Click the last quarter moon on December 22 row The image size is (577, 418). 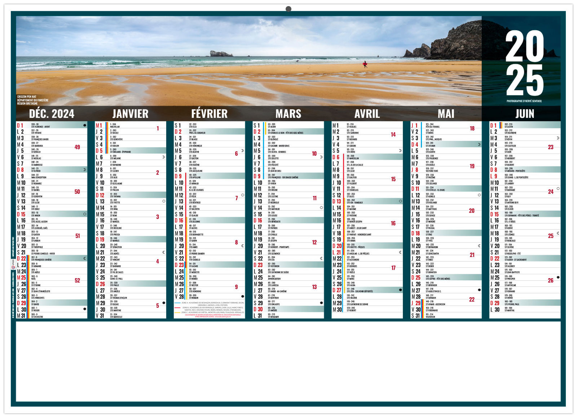pyautogui.click(x=85, y=258)
